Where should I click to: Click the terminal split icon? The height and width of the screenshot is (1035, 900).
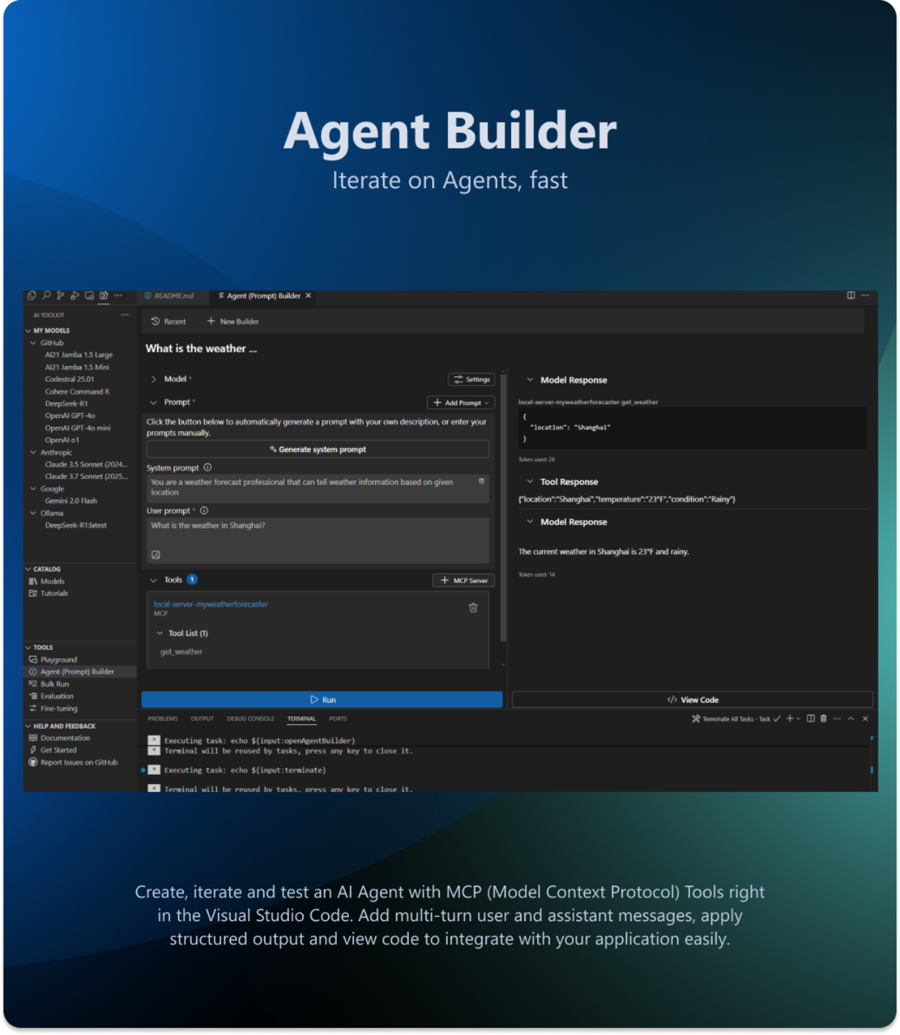(811, 719)
